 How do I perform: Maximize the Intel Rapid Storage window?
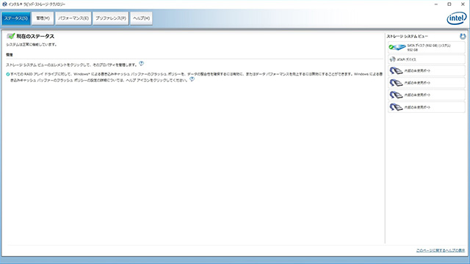point(449,4)
